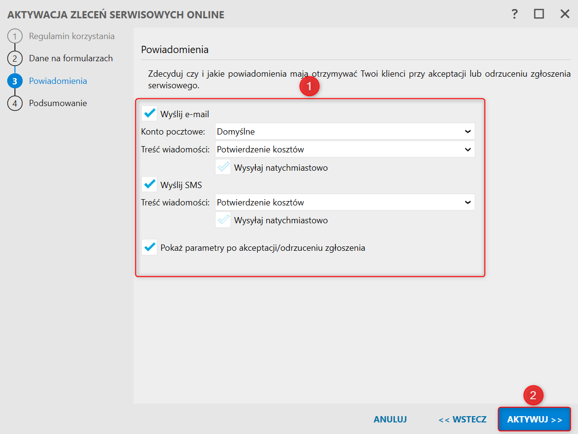This screenshot has width=578, height=434.
Task: Go to Regulamin korzystania step
Action: point(72,36)
